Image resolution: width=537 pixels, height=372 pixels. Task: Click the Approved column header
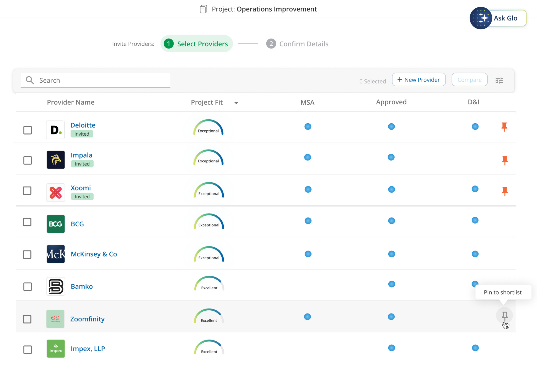point(391,102)
